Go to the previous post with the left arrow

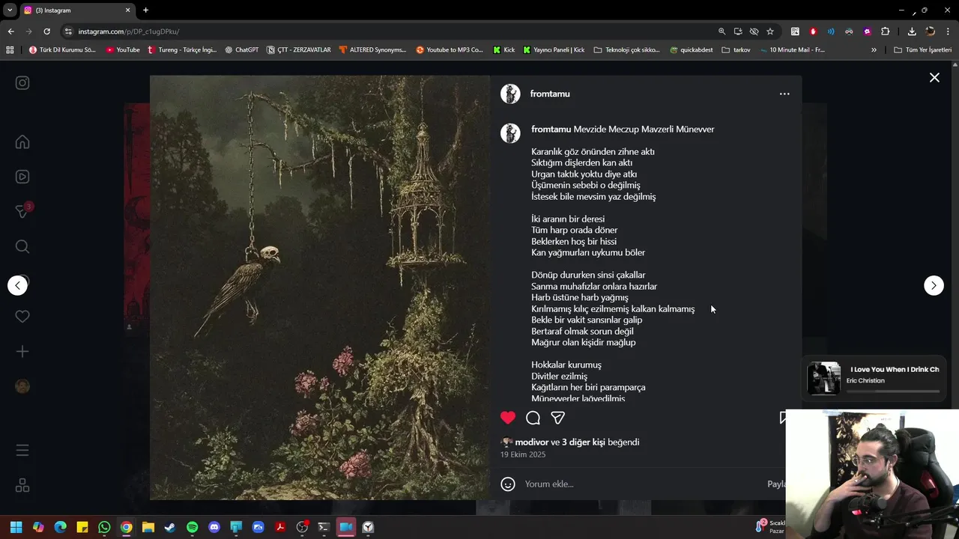click(x=18, y=285)
